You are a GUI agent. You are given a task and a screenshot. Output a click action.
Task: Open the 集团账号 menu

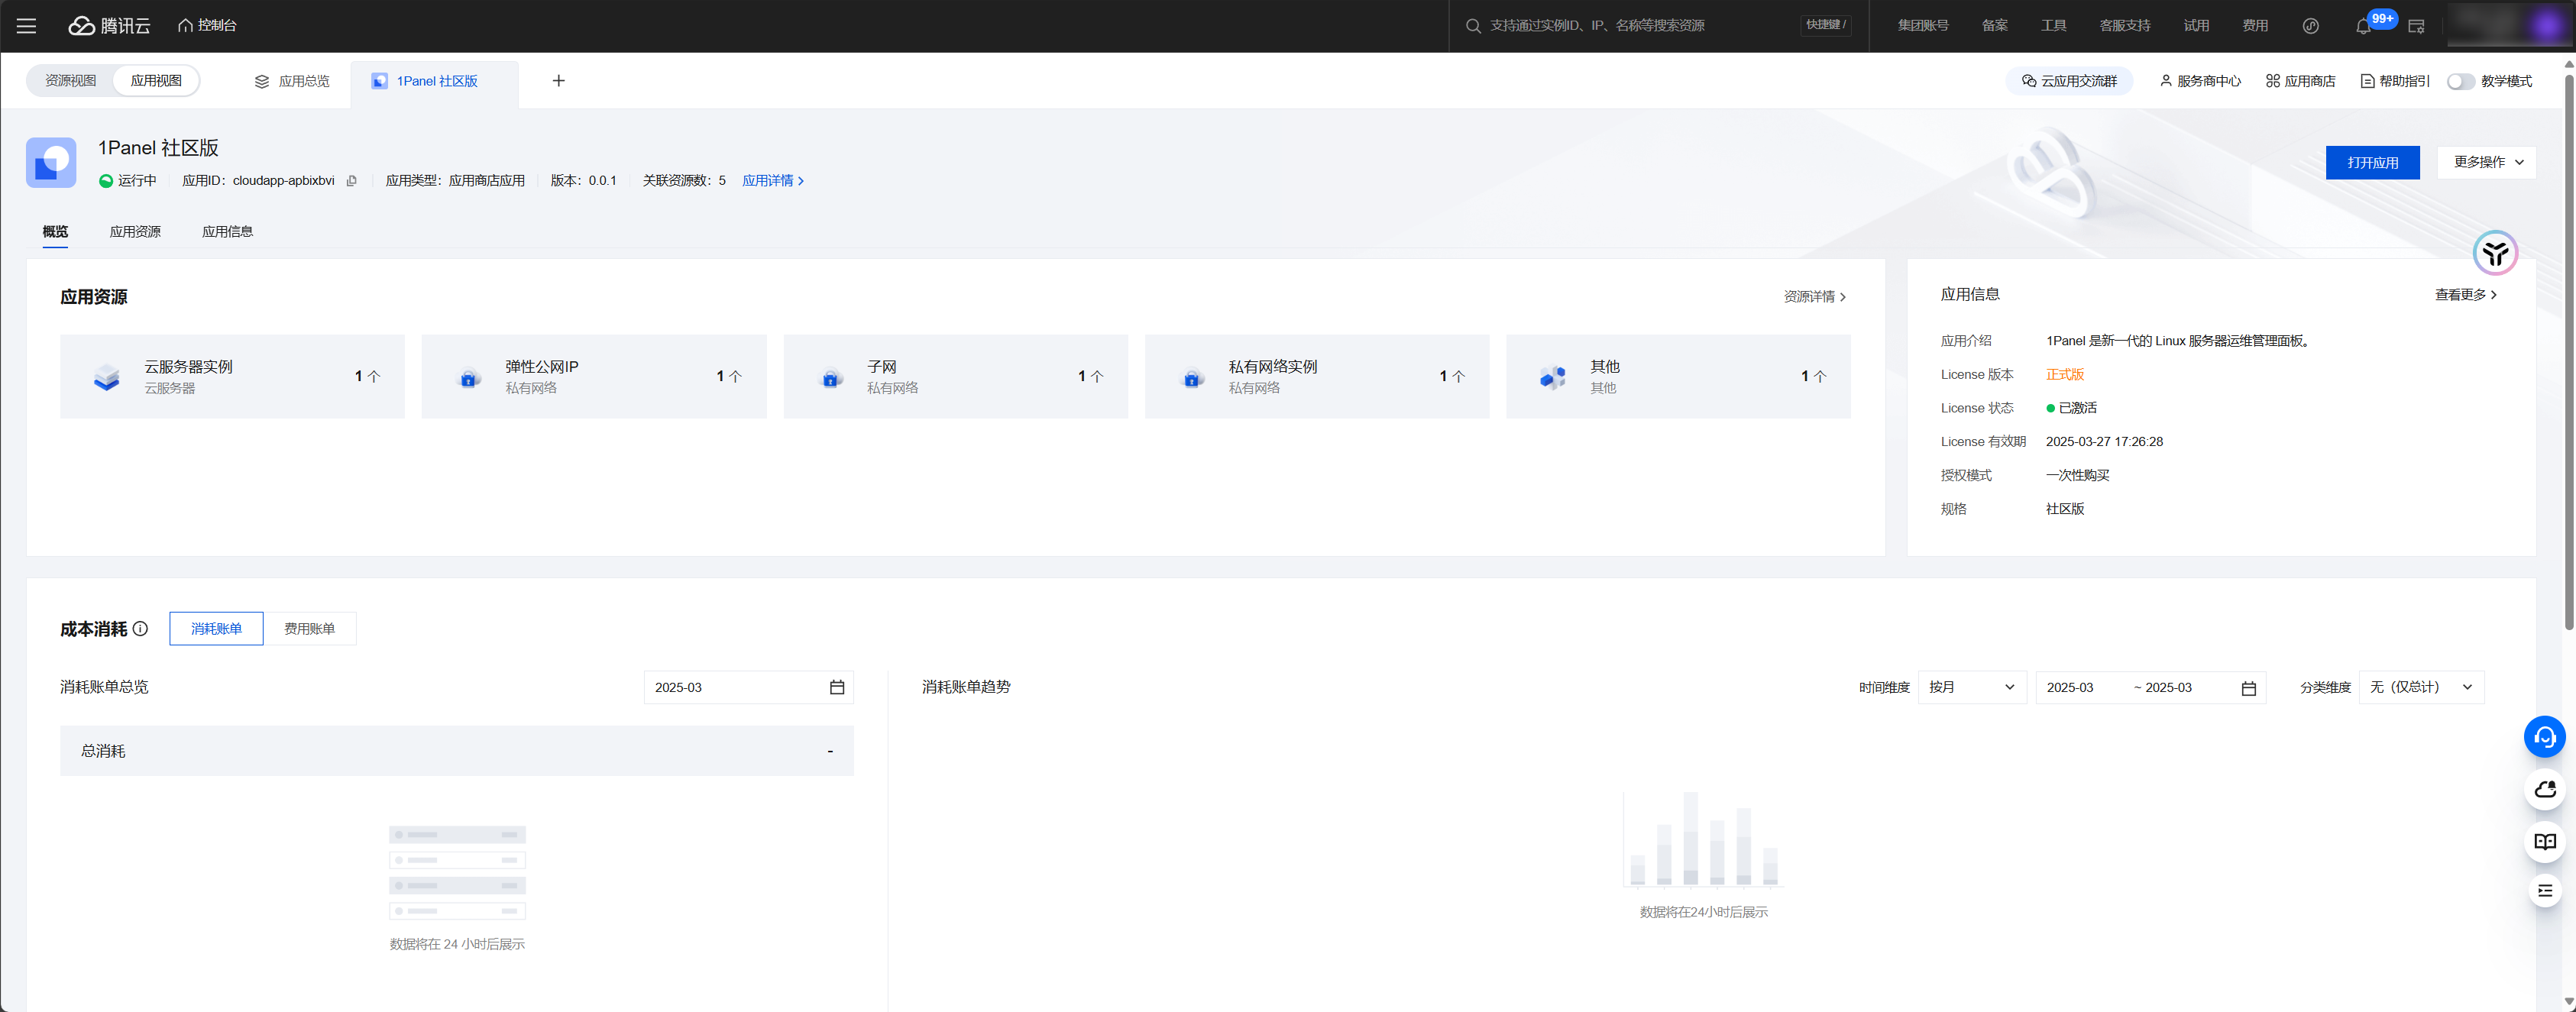(x=1922, y=26)
